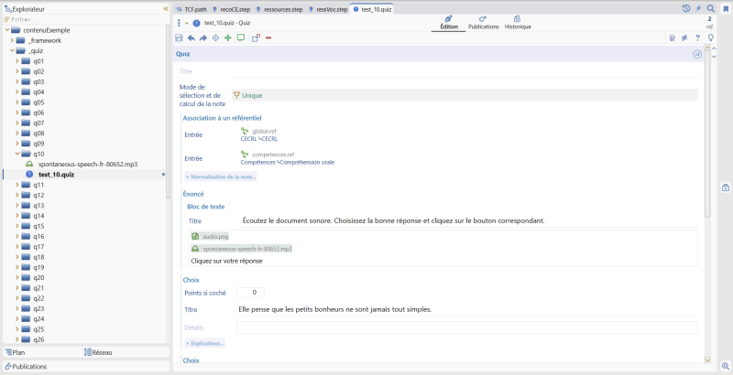This screenshot has width=733, height=375.
Task: Toggle the differences (≠) view icon
Action: [x=684, y=37]
